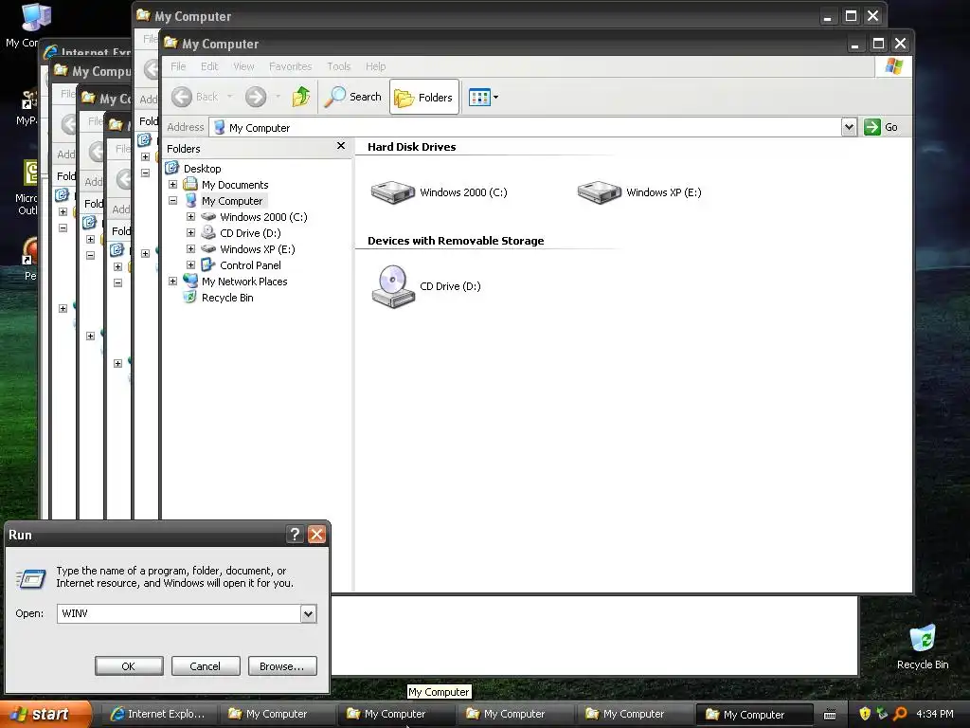Click the green Go button

point(881,127)
